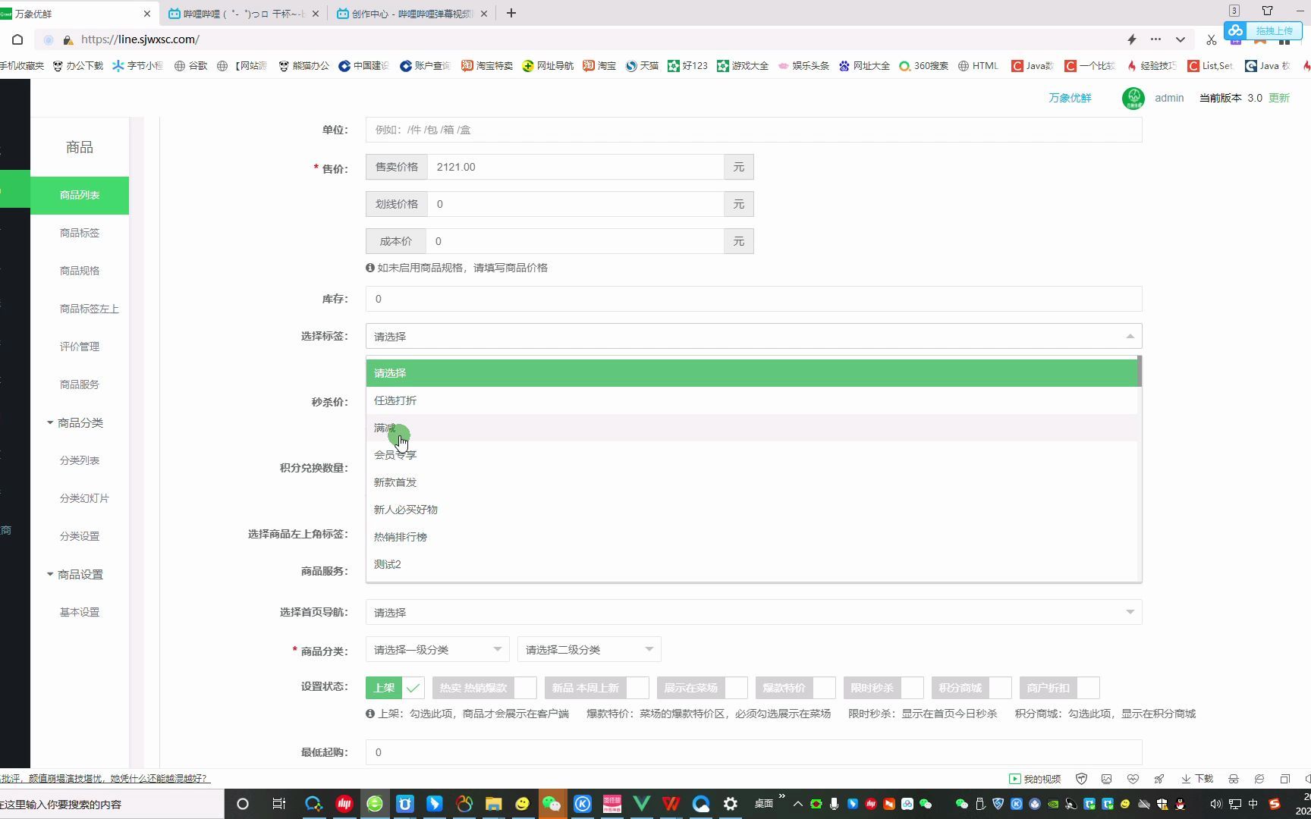The image size is (1311, 819).
Task: Click the rocket accelerator icon in status bar
Action: [1159, 779]
